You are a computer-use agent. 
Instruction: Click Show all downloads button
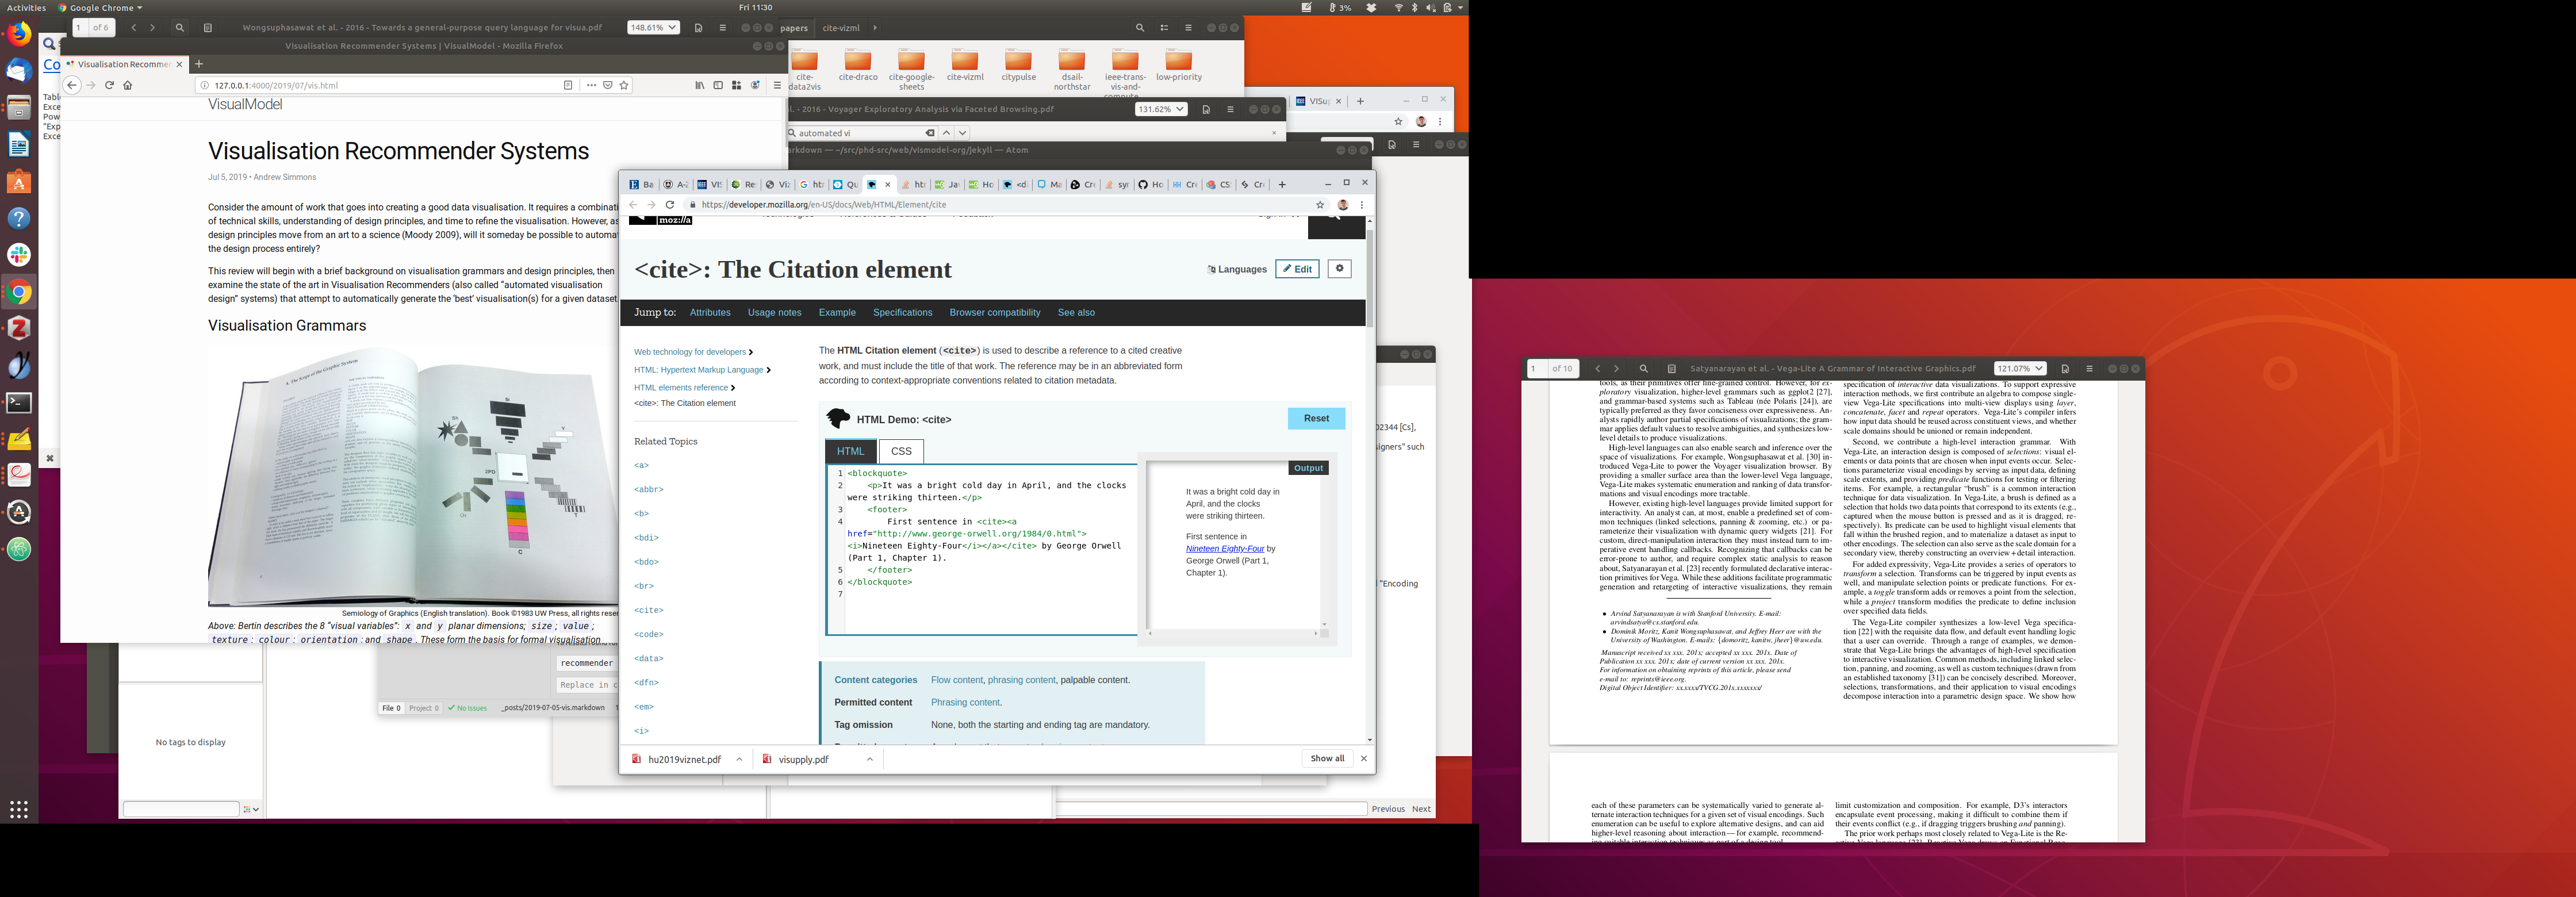[x=1327, y=759]
